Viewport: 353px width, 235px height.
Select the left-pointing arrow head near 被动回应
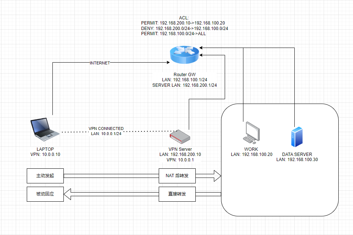(x=67, y=194)
